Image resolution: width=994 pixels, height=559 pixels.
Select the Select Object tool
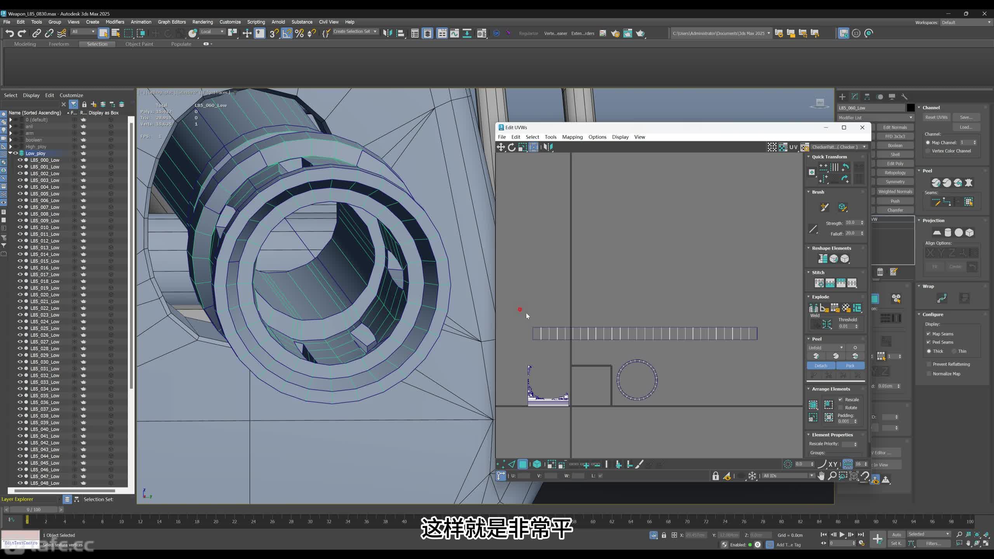pos(103,33)
